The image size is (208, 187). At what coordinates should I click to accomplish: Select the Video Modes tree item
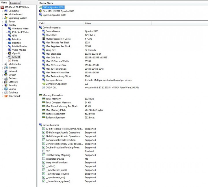tap(19, 50)
